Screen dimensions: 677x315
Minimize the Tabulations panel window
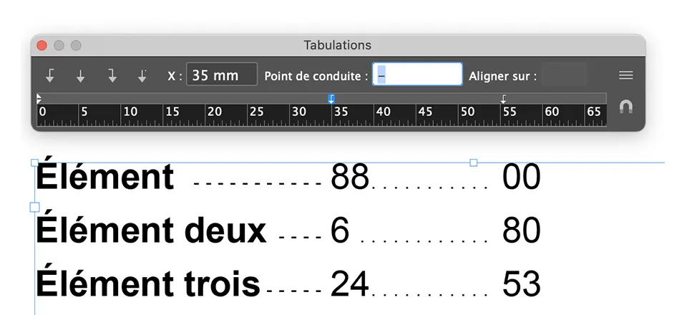(59, 45)
